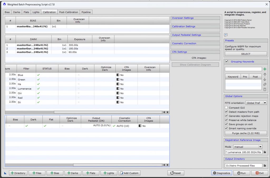This screenshot has width=270, height=178.
Task: Move grouping keyword down arrow
Action: pos(265,79)
